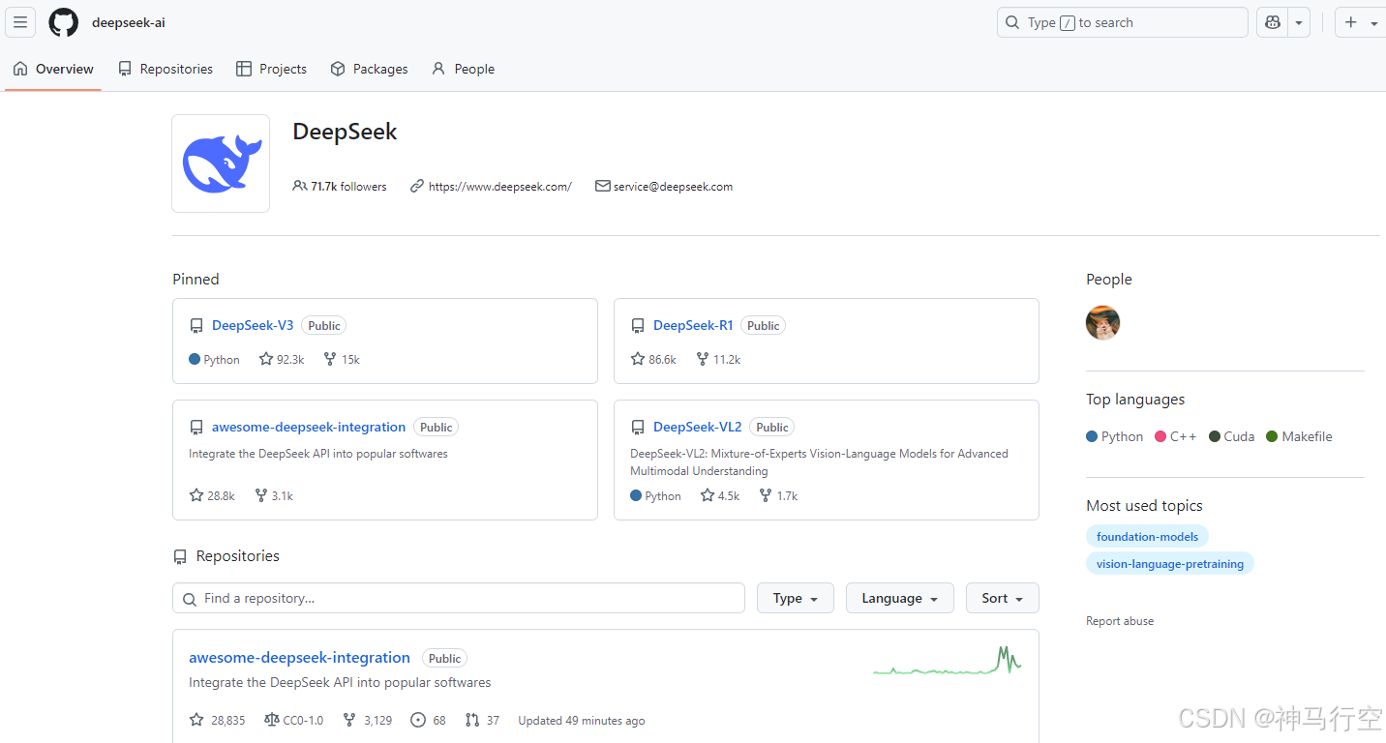View the 71.7k followers link
This screenshot has height=743, width=1386.
pos(340,187)
